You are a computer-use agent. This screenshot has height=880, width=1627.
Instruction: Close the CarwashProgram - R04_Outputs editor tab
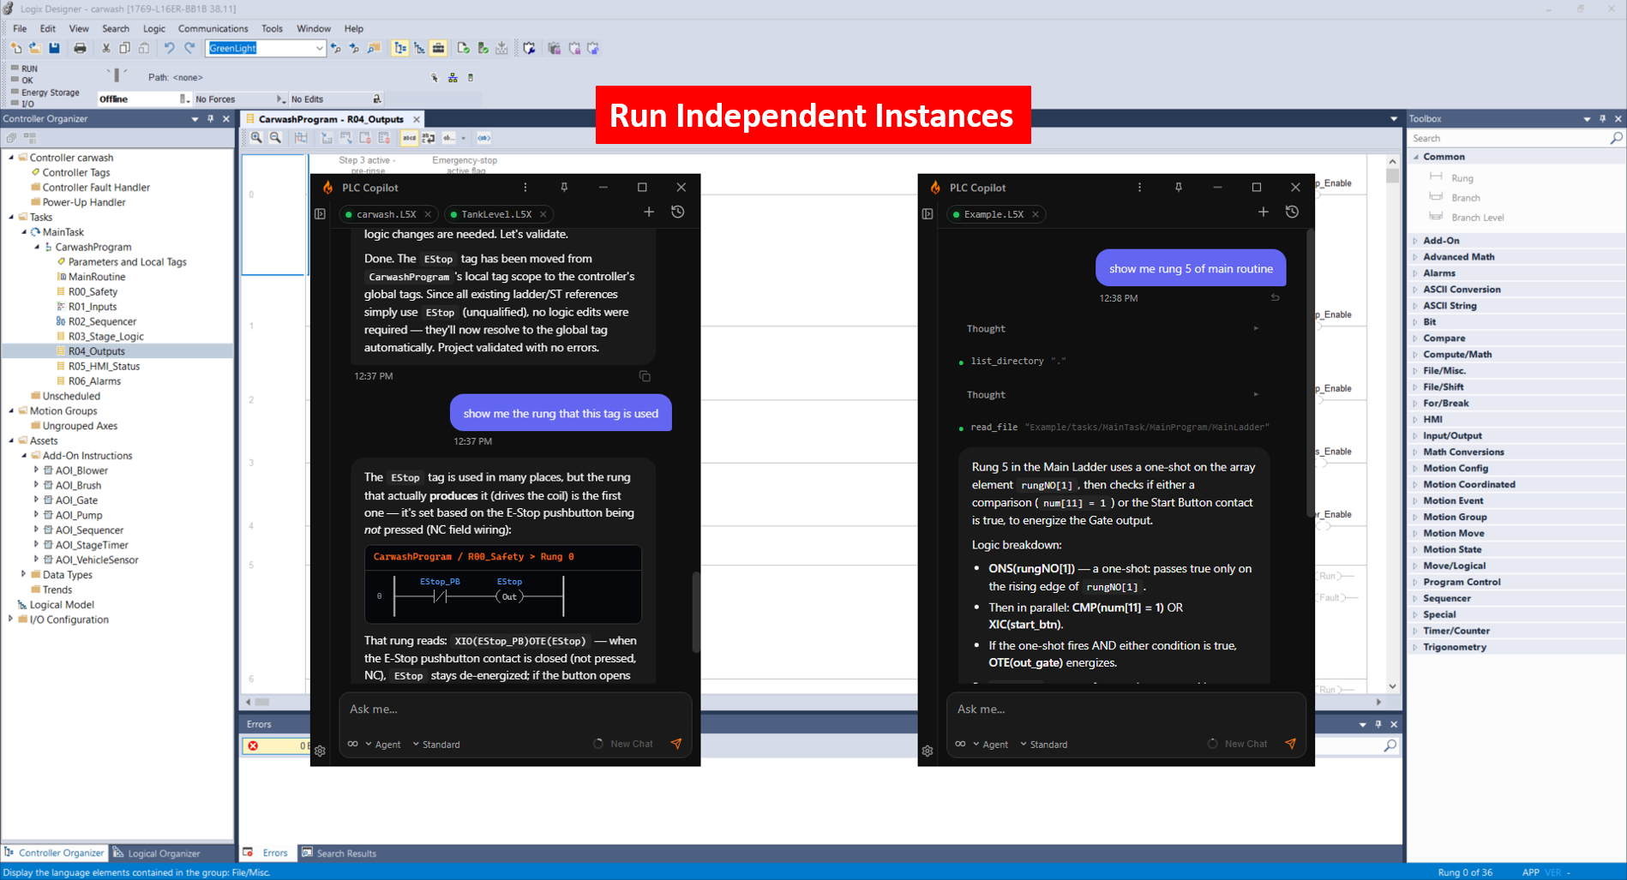pos(417,119)
